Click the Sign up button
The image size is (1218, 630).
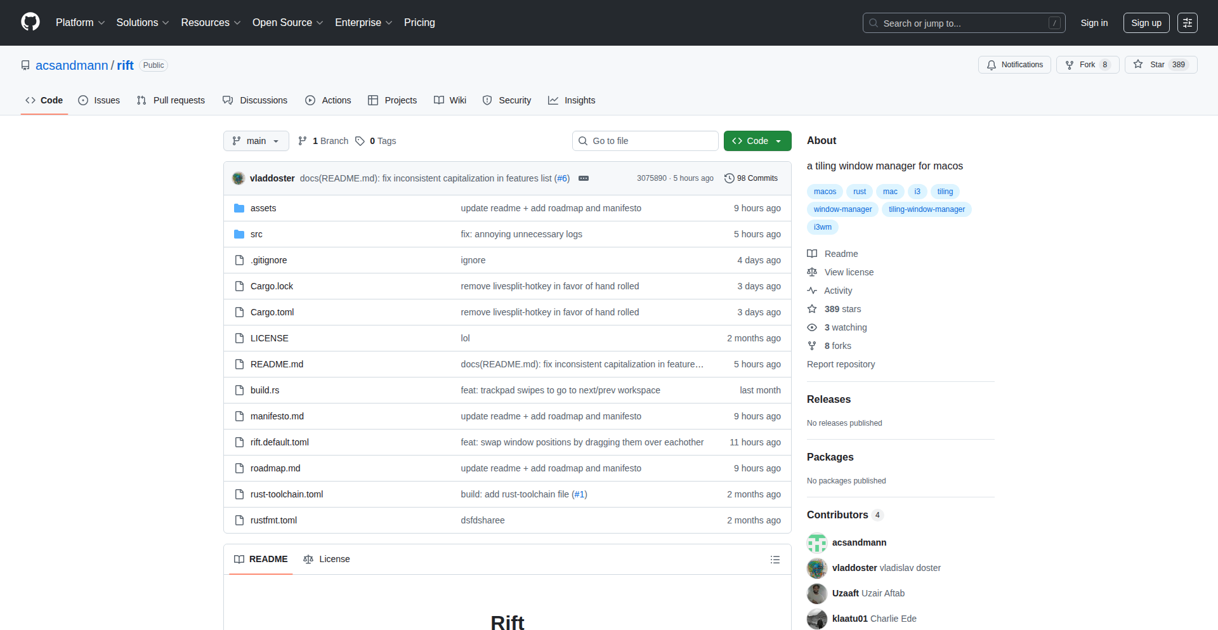click(x=1146, y=23)
